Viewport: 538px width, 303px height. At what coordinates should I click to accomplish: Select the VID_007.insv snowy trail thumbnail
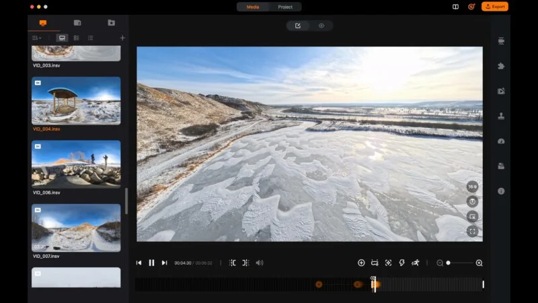[x=76, y=228]
